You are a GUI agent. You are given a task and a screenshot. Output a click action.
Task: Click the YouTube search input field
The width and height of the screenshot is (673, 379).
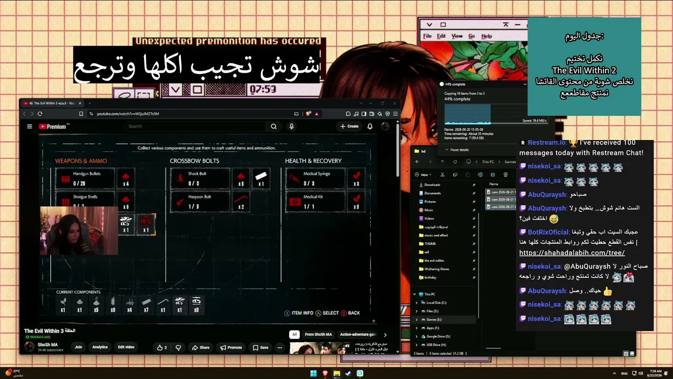[196, 126]
